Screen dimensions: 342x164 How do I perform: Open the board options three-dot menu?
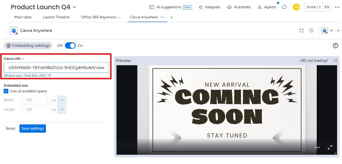337,7
